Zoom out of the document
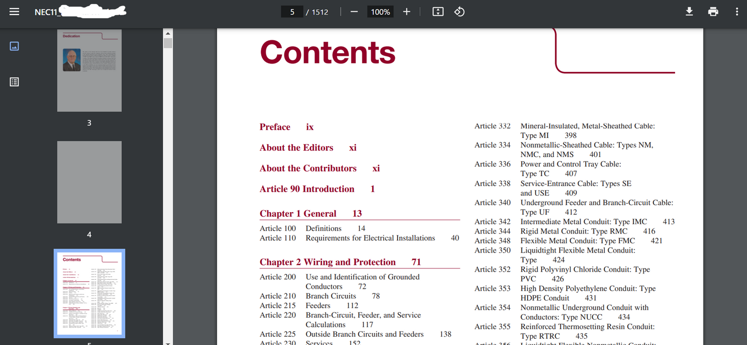 [x=354, y=11]
